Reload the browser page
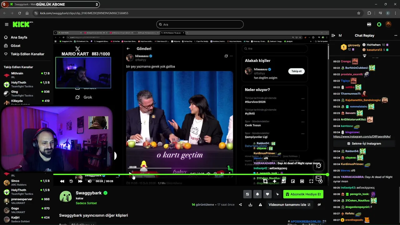 click(19, 13)
